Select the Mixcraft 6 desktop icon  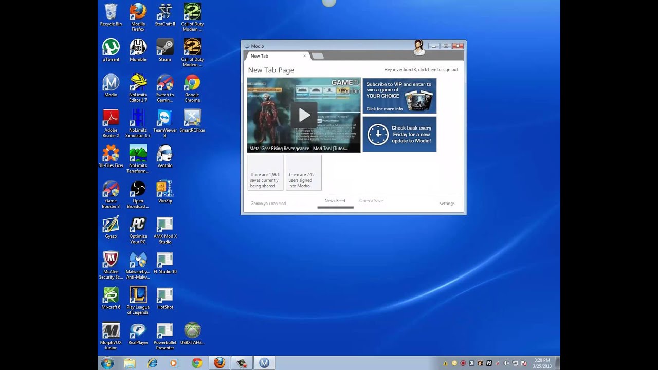[x=111, y=299]
